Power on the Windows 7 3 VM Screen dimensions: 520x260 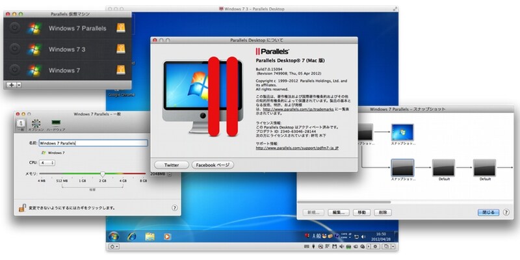pyautogui.click(x=14, y=49)
